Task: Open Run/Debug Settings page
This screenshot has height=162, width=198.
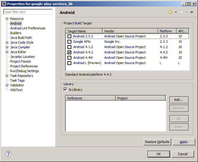Action: pos(24,71)
